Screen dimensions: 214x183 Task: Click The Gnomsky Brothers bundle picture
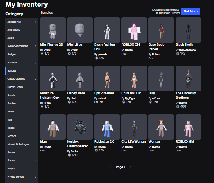click(188, 78)
